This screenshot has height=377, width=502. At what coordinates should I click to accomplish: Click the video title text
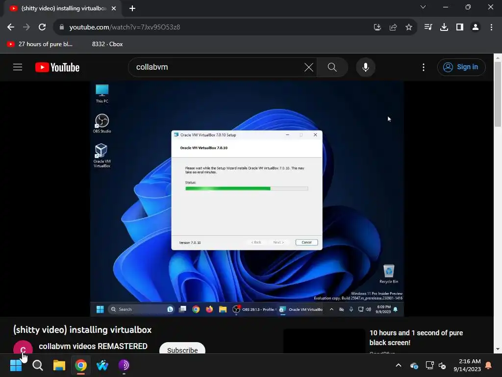click(x=82, y=330)
